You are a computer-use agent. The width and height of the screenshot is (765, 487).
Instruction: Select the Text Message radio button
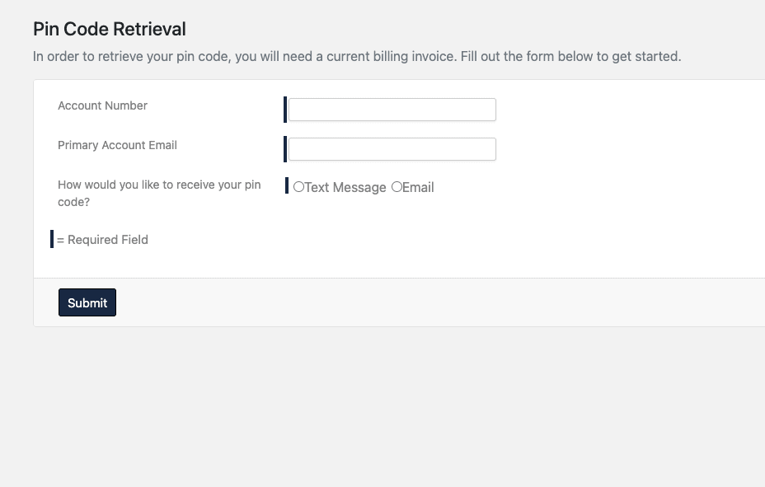[x=298, y=187]
